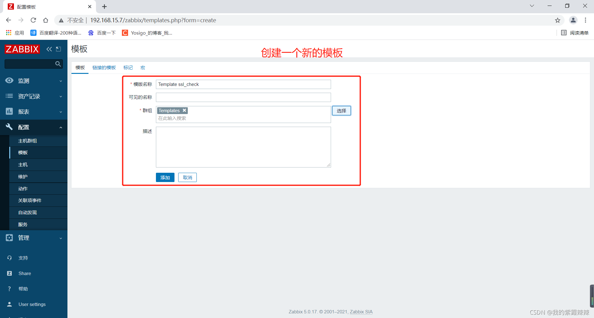Open 动作 in the sidebar
Screen dimensions: 594x318
(x=38, y=189)
